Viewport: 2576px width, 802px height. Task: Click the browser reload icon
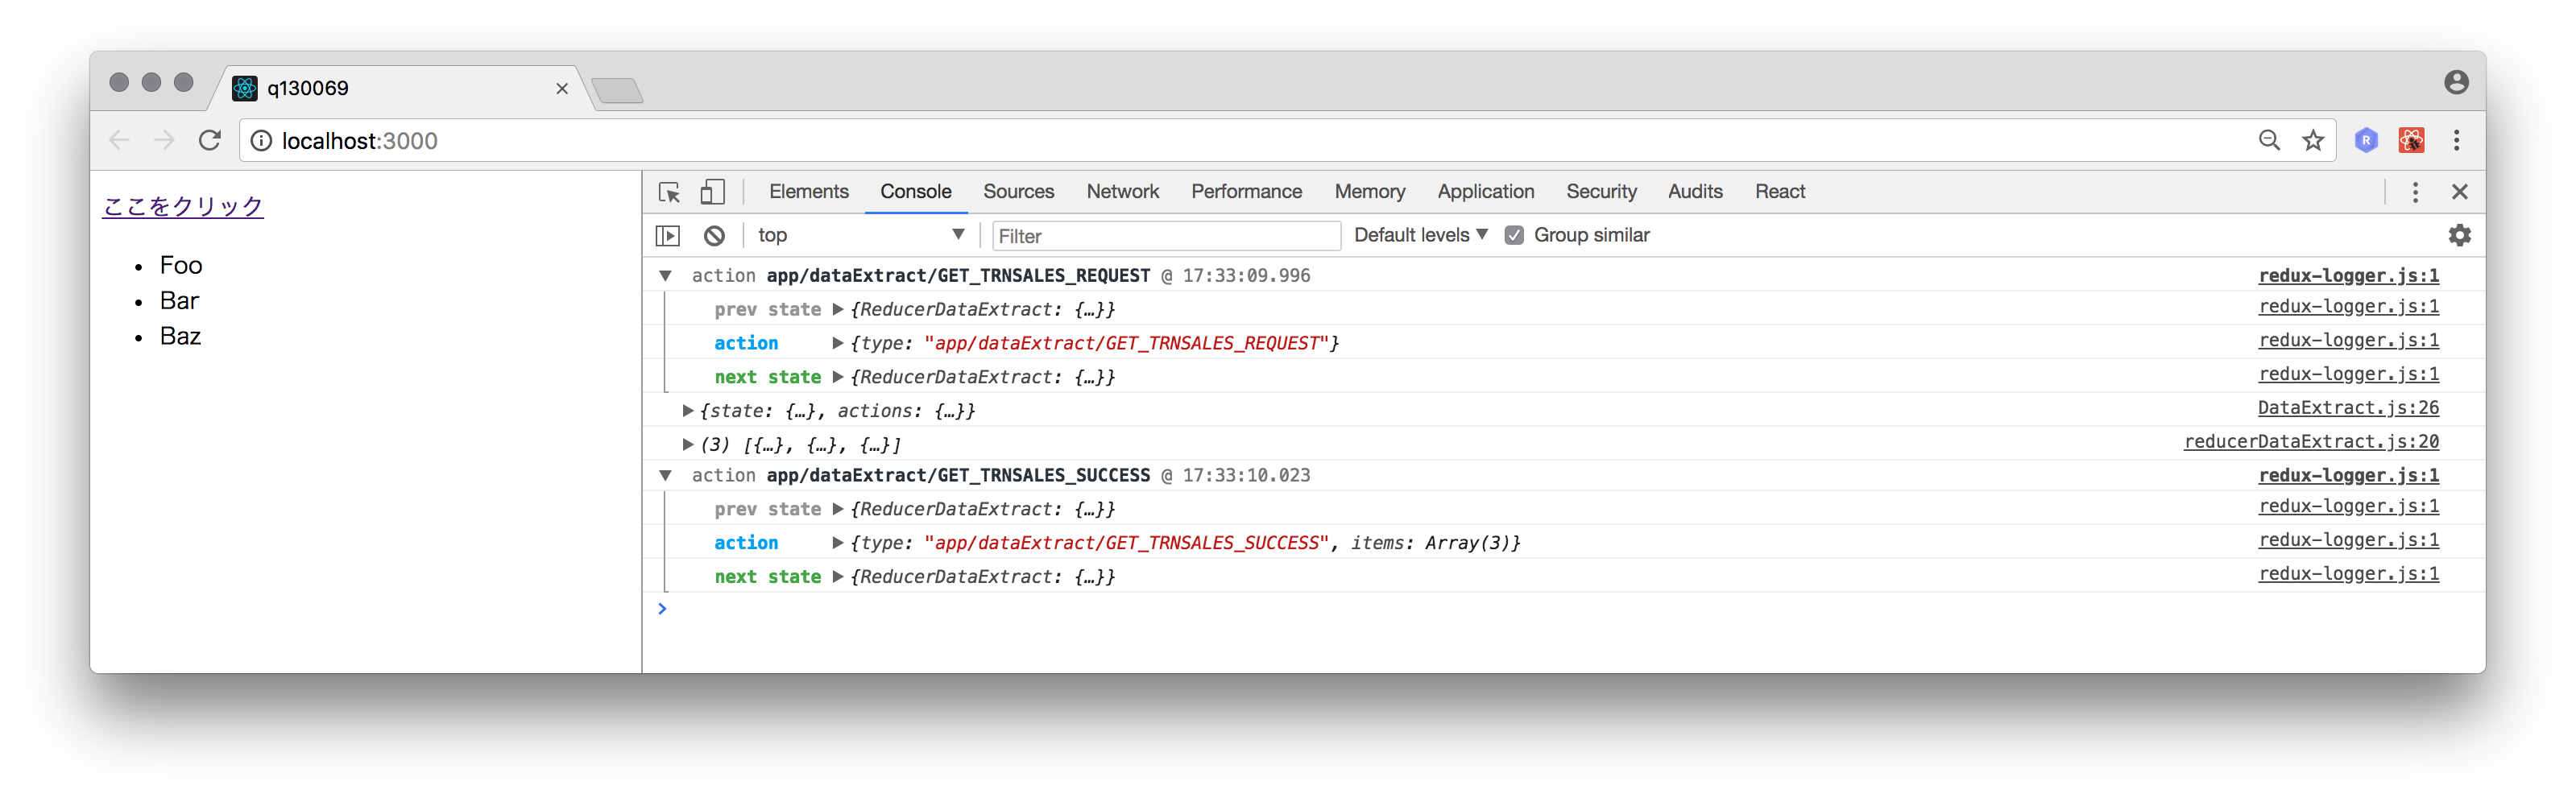tap(209, 141)
